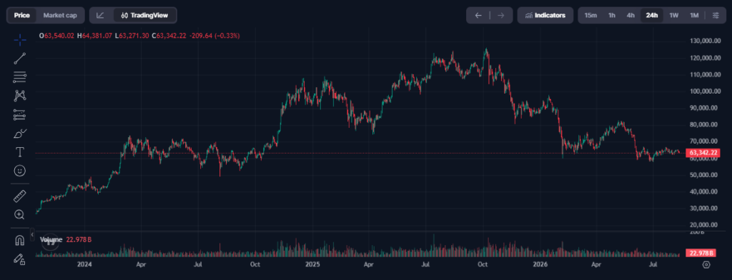
Task: Open the forecasting and measurement tools
Action: [19, 114]
